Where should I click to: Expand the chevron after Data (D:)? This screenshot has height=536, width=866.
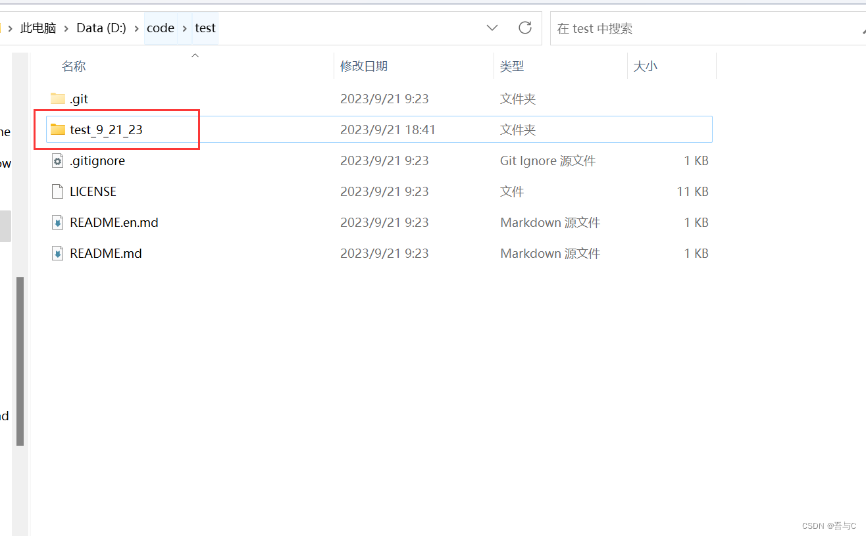137,28
